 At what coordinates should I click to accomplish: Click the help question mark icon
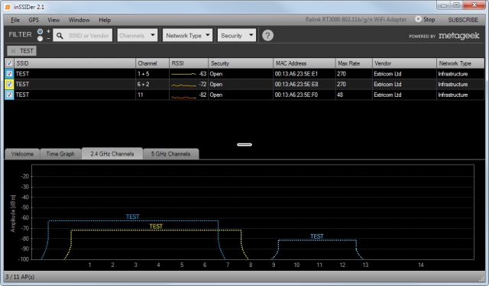[x=267, y=36]
